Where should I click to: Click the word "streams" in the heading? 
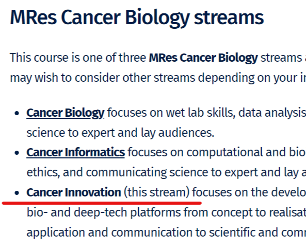[x=229, y=17]
